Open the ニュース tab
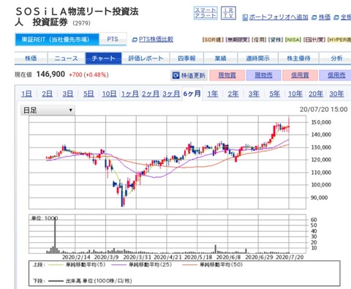The image size is (351, 289). 67,59
